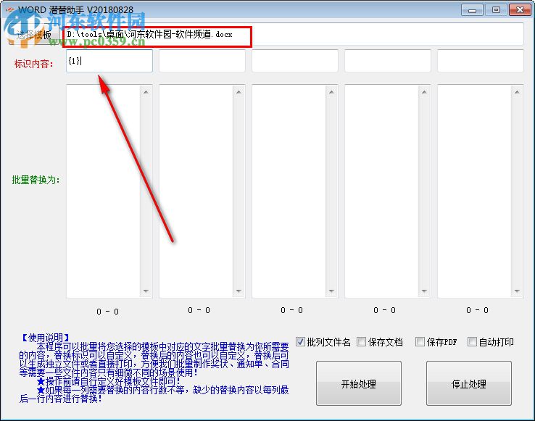This screenshot has width=535, height=421.
Task: Click down arrow of fifth column scrollbar
Action: [518, 291]
